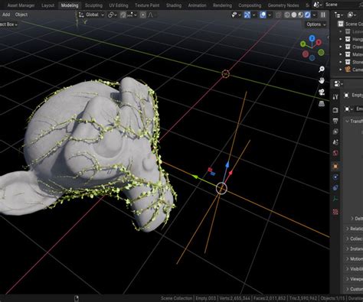This screenshot has width=363, height=302.
Task: Open the viewport shading options dropdown
Action: click(x=314, y=15)
